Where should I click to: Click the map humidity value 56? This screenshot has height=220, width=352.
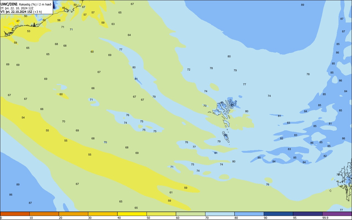59,20
